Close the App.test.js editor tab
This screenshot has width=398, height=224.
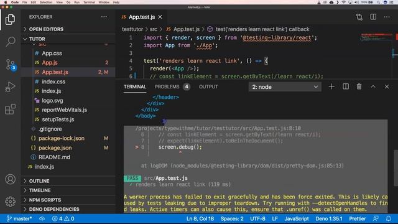tap(160, 17)
